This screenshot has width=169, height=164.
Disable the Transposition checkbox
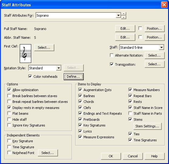click(112, 64)
